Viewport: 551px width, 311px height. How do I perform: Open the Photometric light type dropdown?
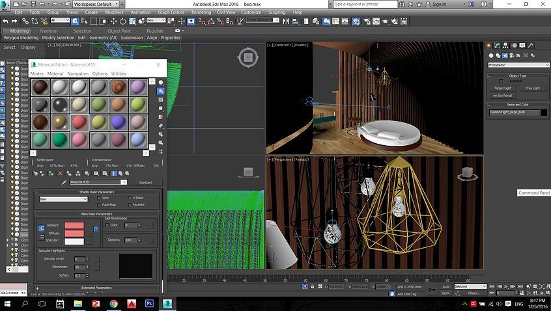coord(518,65)
